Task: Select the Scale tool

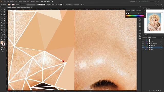Action: point(4,23)
